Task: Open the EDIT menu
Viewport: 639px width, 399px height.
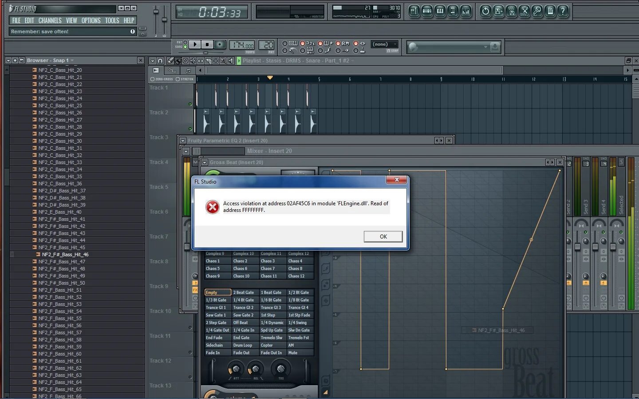Action: (29, 20)
